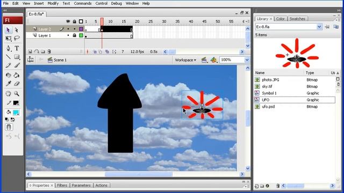Image resolution: width=344 pixels, height=193 pixels.
Task: Open the stroke color swatch
Action: click(16, 103)
